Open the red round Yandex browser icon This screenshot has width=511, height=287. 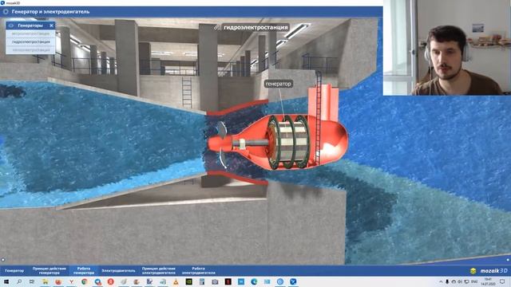[x=110, y=281]
